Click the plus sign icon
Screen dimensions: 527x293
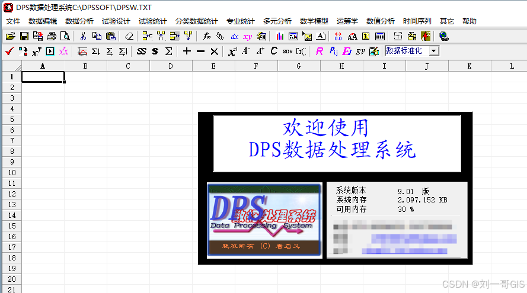tap(187, 51)
